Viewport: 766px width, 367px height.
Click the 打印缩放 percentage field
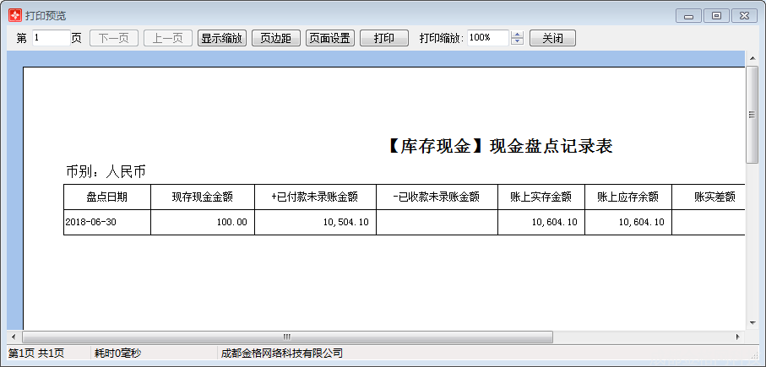(487, 38)
